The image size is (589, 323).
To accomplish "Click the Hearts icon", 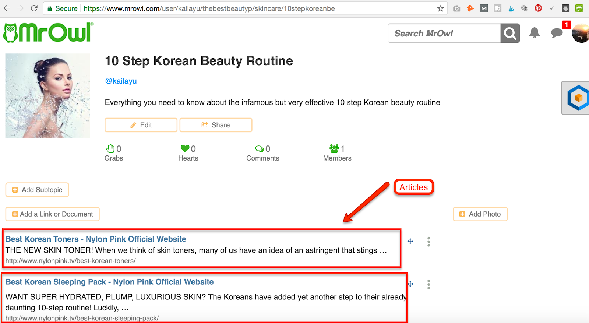I will 185,148.
